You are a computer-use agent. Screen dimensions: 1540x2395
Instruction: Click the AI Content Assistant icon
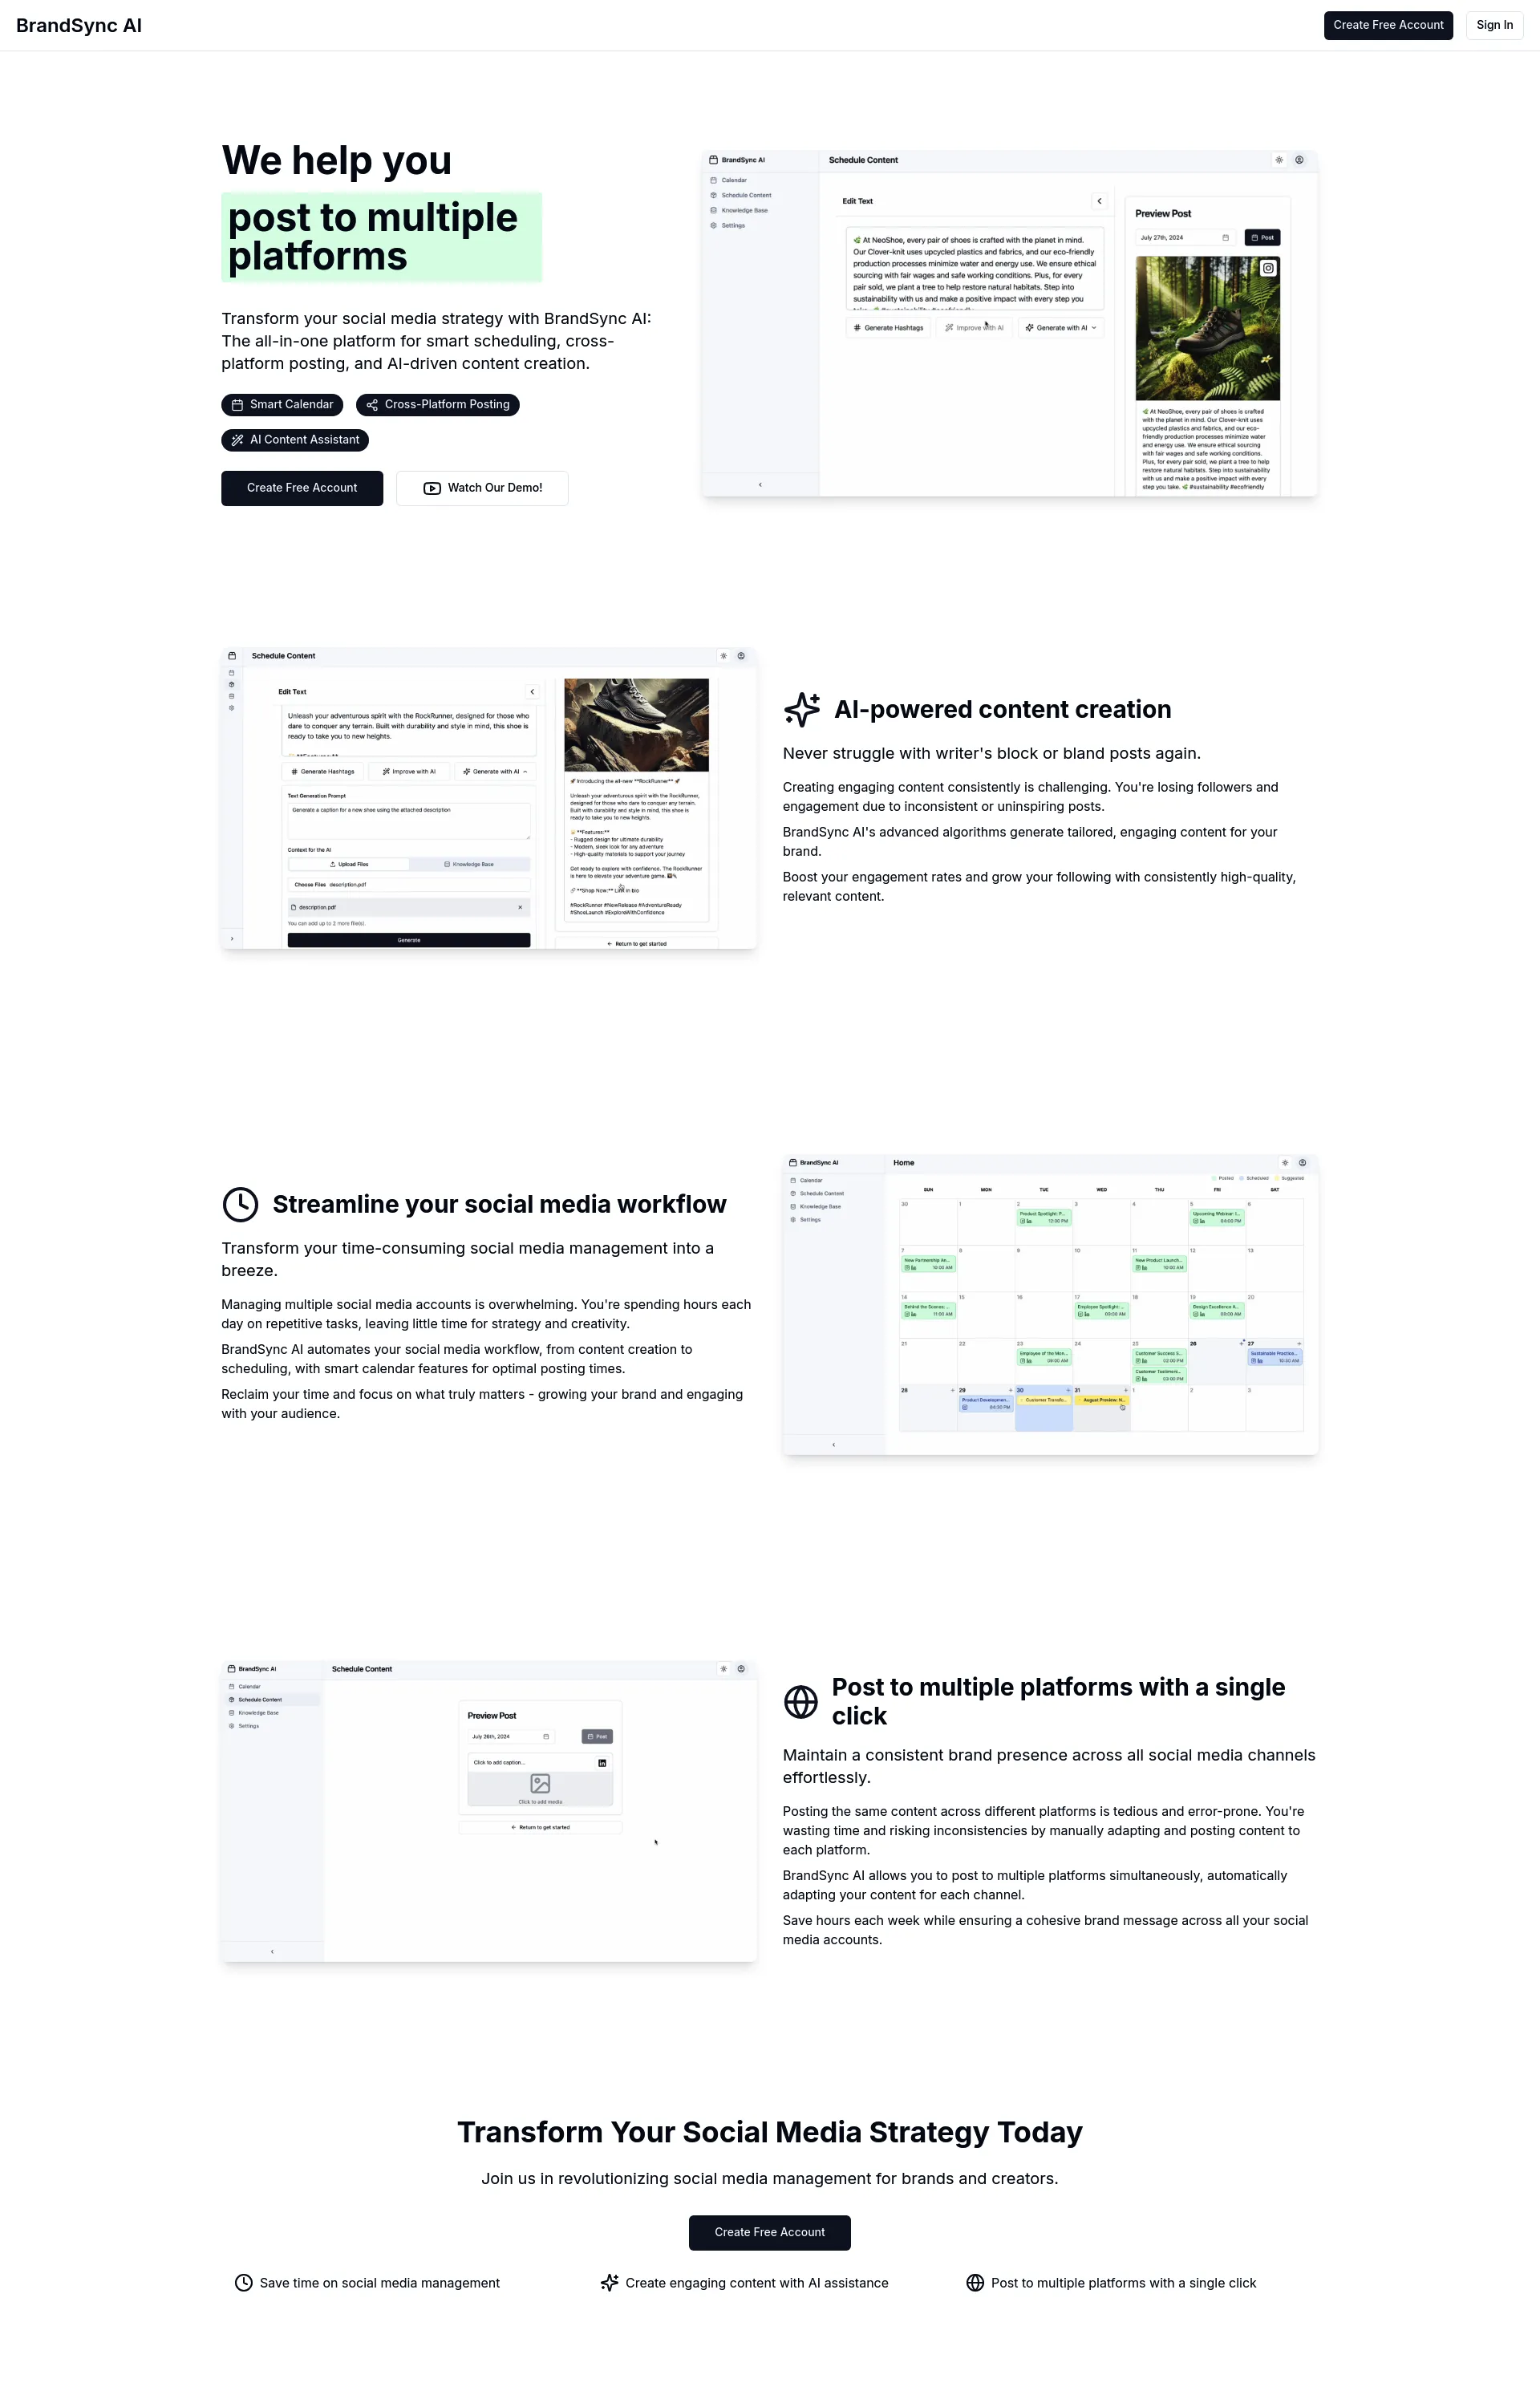(239, 440)
